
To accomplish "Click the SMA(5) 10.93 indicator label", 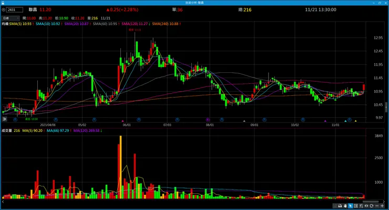I will click(x=20, y=24).
